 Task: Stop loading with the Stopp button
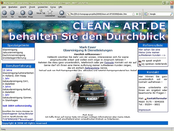pyautogui.click(x=30, y=13)
